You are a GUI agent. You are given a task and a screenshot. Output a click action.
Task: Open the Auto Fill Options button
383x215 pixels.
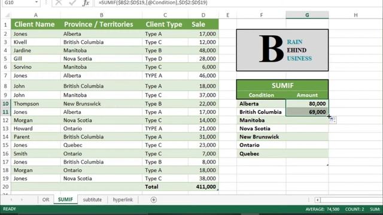pos(333,119)
